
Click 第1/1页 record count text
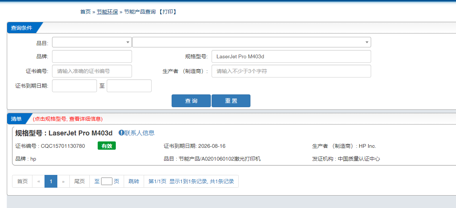(x=191, y=181)
